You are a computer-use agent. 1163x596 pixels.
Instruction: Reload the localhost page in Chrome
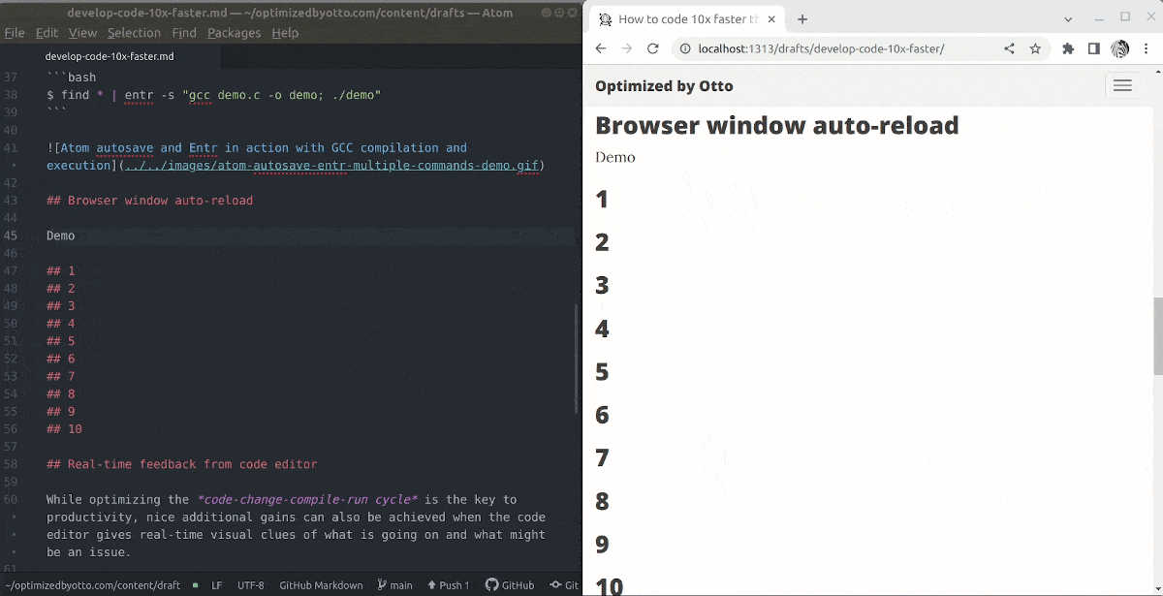click(653, 48)
